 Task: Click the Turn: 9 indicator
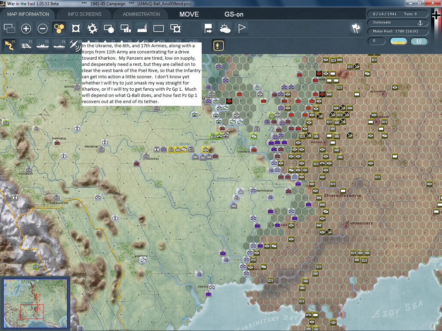[410, 14]
